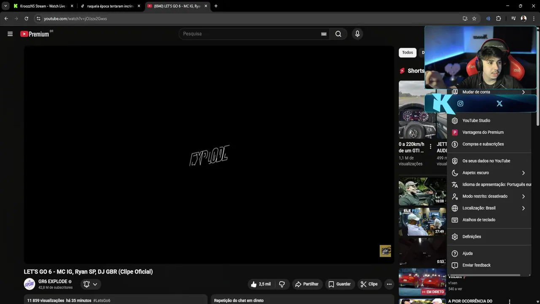The height and width of the screenshot is (304, 540).
Task: Open the YouTube hamburger guide menu
Action: click(x=10, y=34)
